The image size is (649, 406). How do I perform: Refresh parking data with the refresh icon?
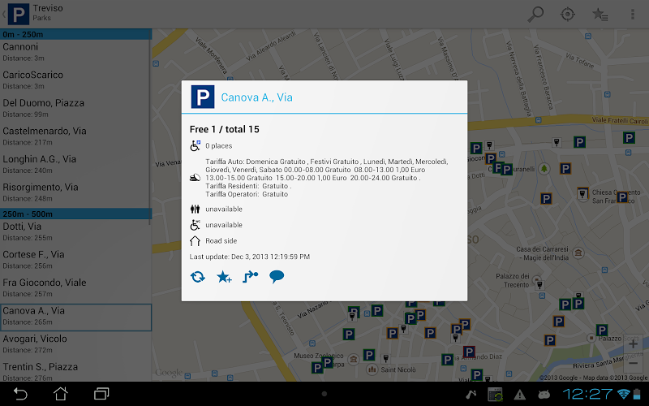197,276
